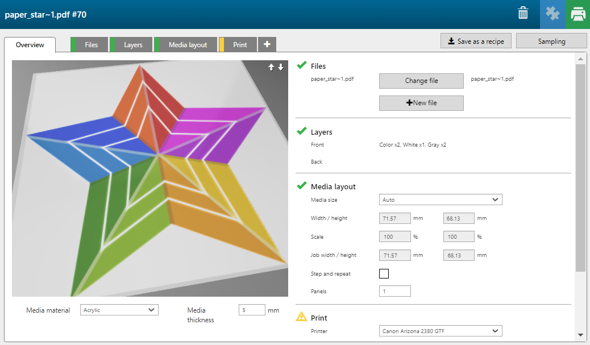
Task: Click the Change file button
Action: point(421,81)
